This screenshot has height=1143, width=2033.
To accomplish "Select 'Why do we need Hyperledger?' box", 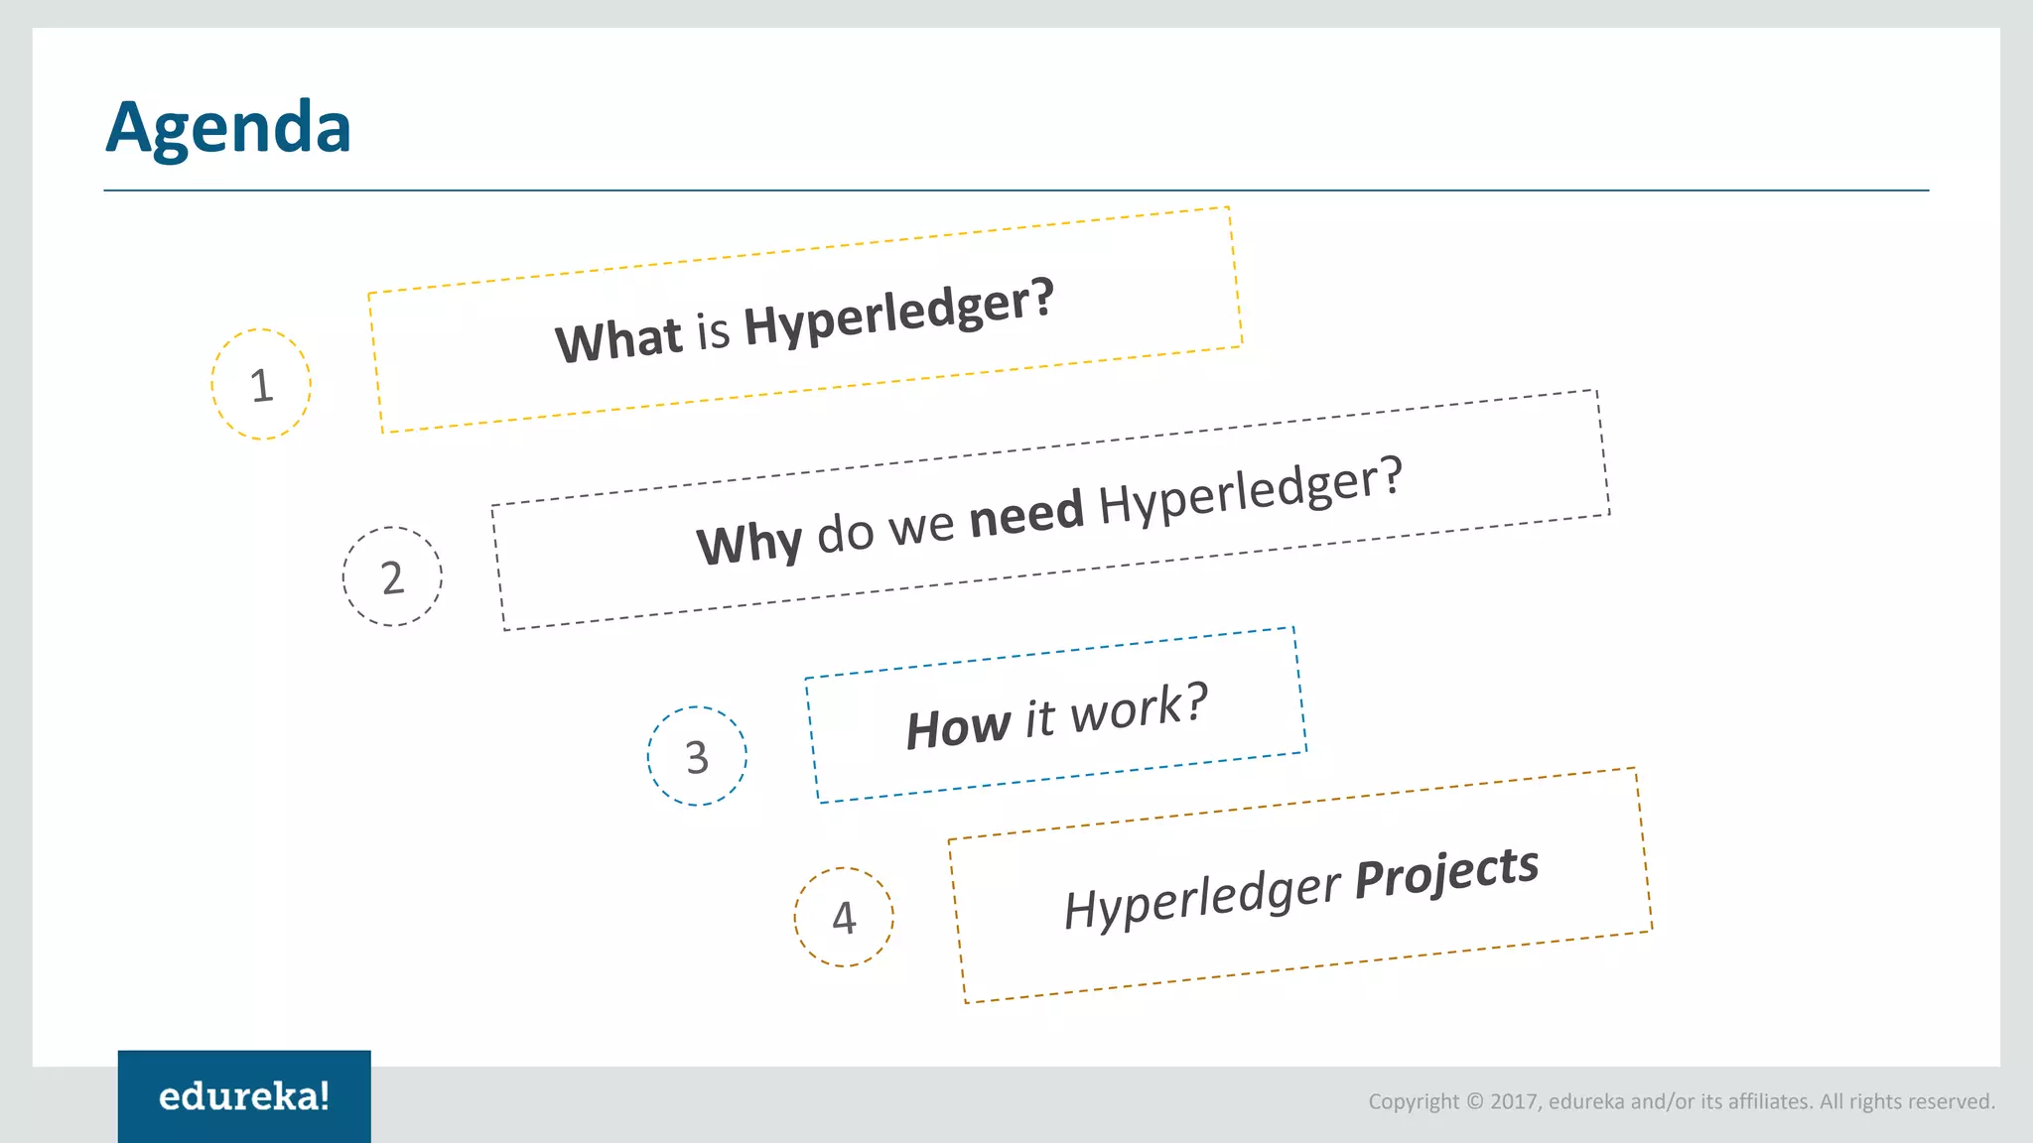I will pyautogui.click(x=1050, y=510).
